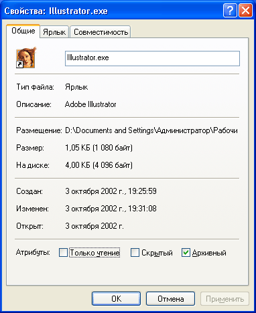This screenshot has width=256, height=313.
Task: Tick the Скрытый attribute checkbox
Action: coord(135,253)
